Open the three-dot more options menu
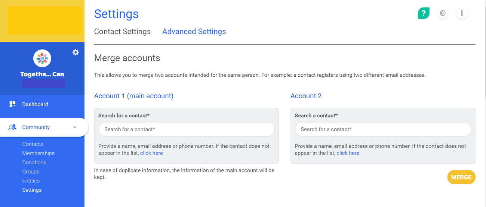This screenshot has height=207, width=486. pyautogui.click(x=462, y=13)
